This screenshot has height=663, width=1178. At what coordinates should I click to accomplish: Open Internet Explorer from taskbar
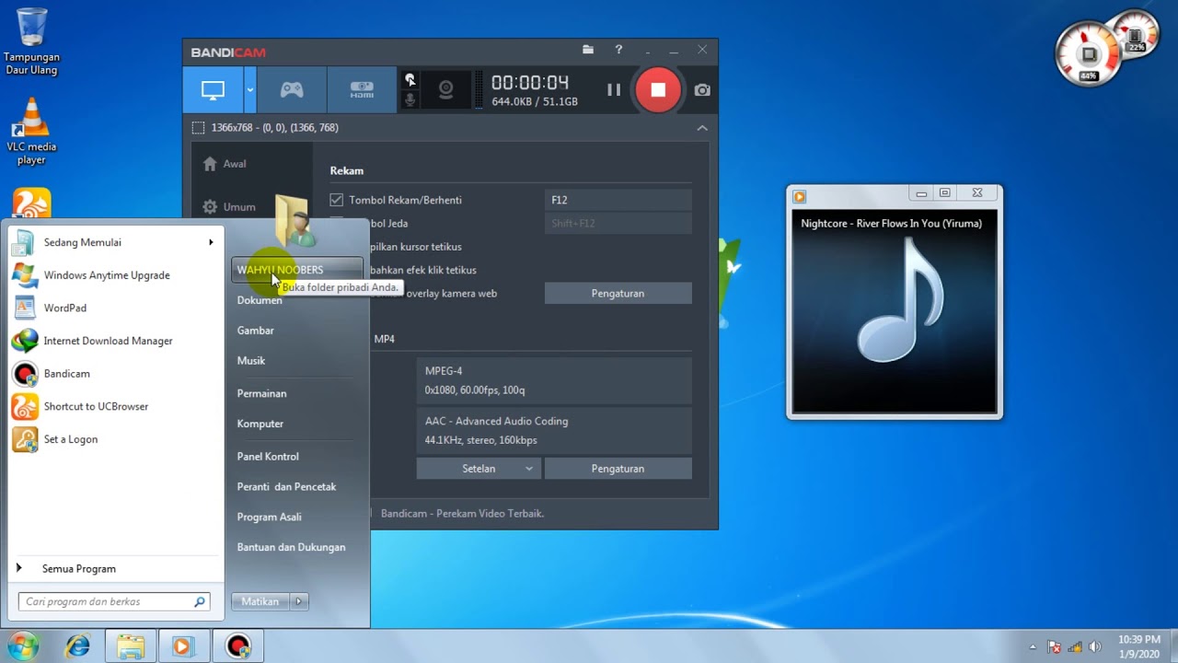click(x=78, y=646)
